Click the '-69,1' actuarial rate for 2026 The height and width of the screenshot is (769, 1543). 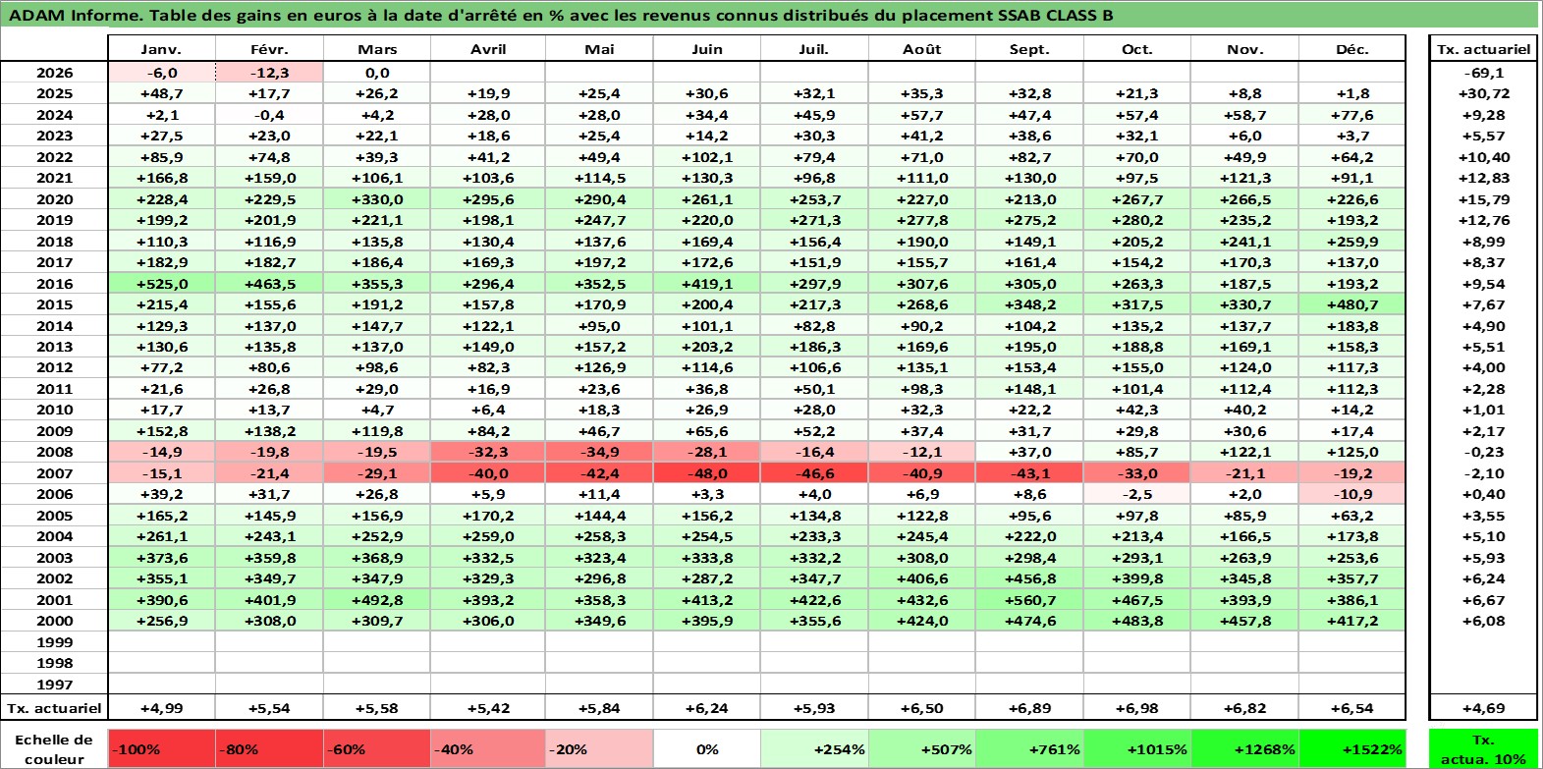point(1483,73)
